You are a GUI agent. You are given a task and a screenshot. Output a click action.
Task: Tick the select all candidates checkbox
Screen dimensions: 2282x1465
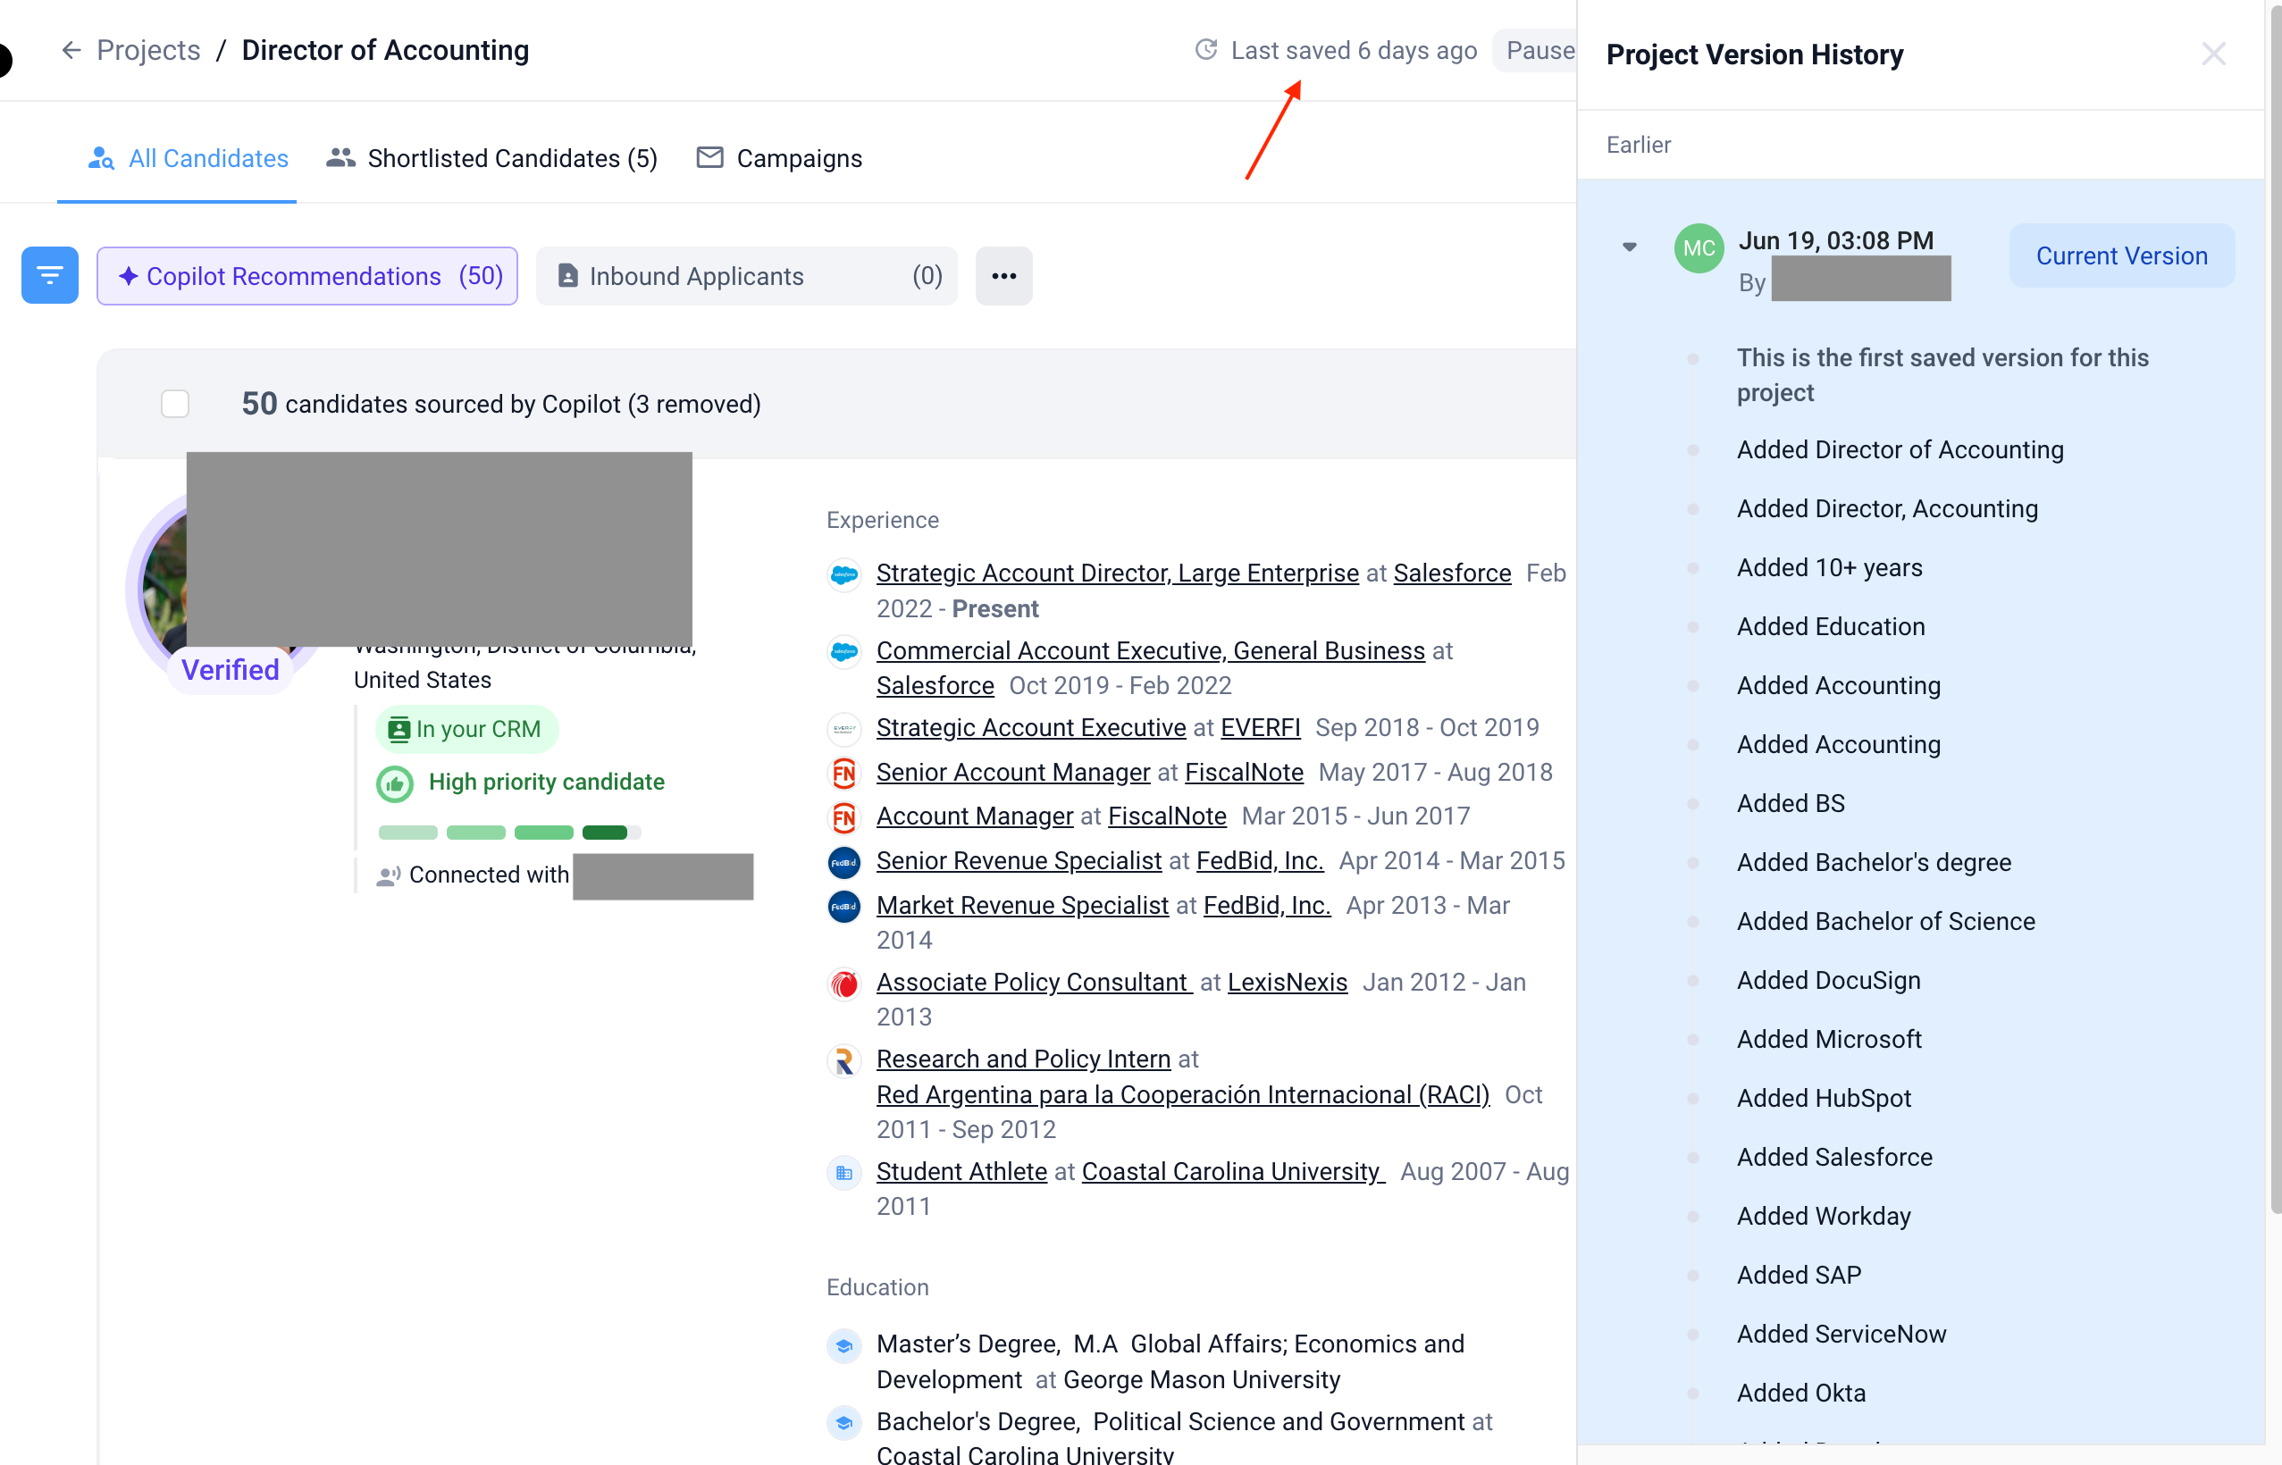pos(175,404)
